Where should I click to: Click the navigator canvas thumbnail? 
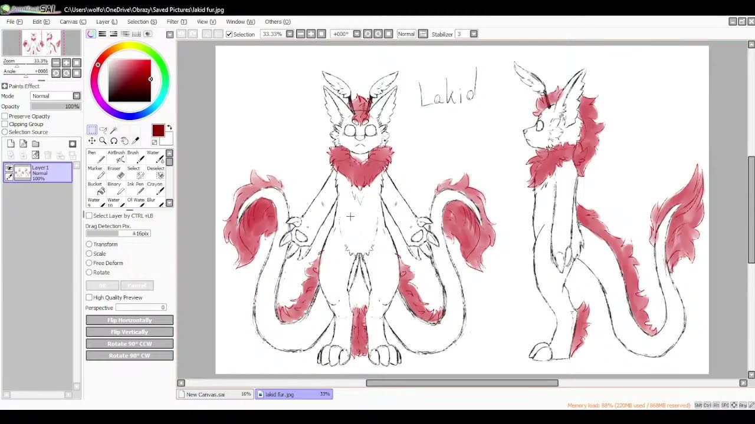(41, 43)
